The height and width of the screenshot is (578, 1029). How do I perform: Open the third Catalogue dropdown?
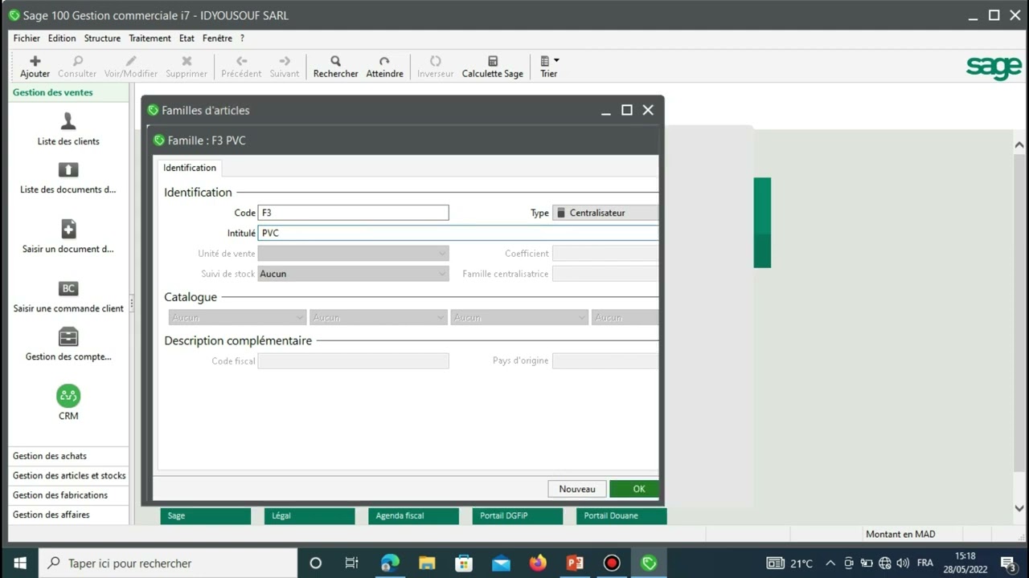pos(519,318)
